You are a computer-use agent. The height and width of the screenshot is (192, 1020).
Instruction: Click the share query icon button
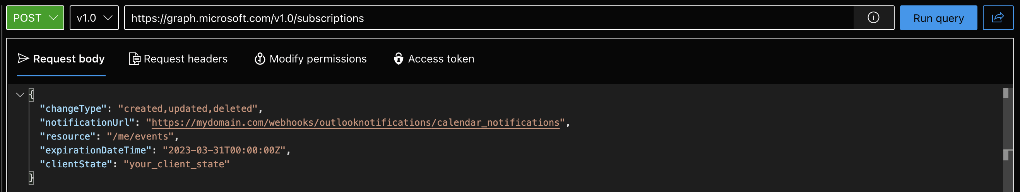(998, 18)
